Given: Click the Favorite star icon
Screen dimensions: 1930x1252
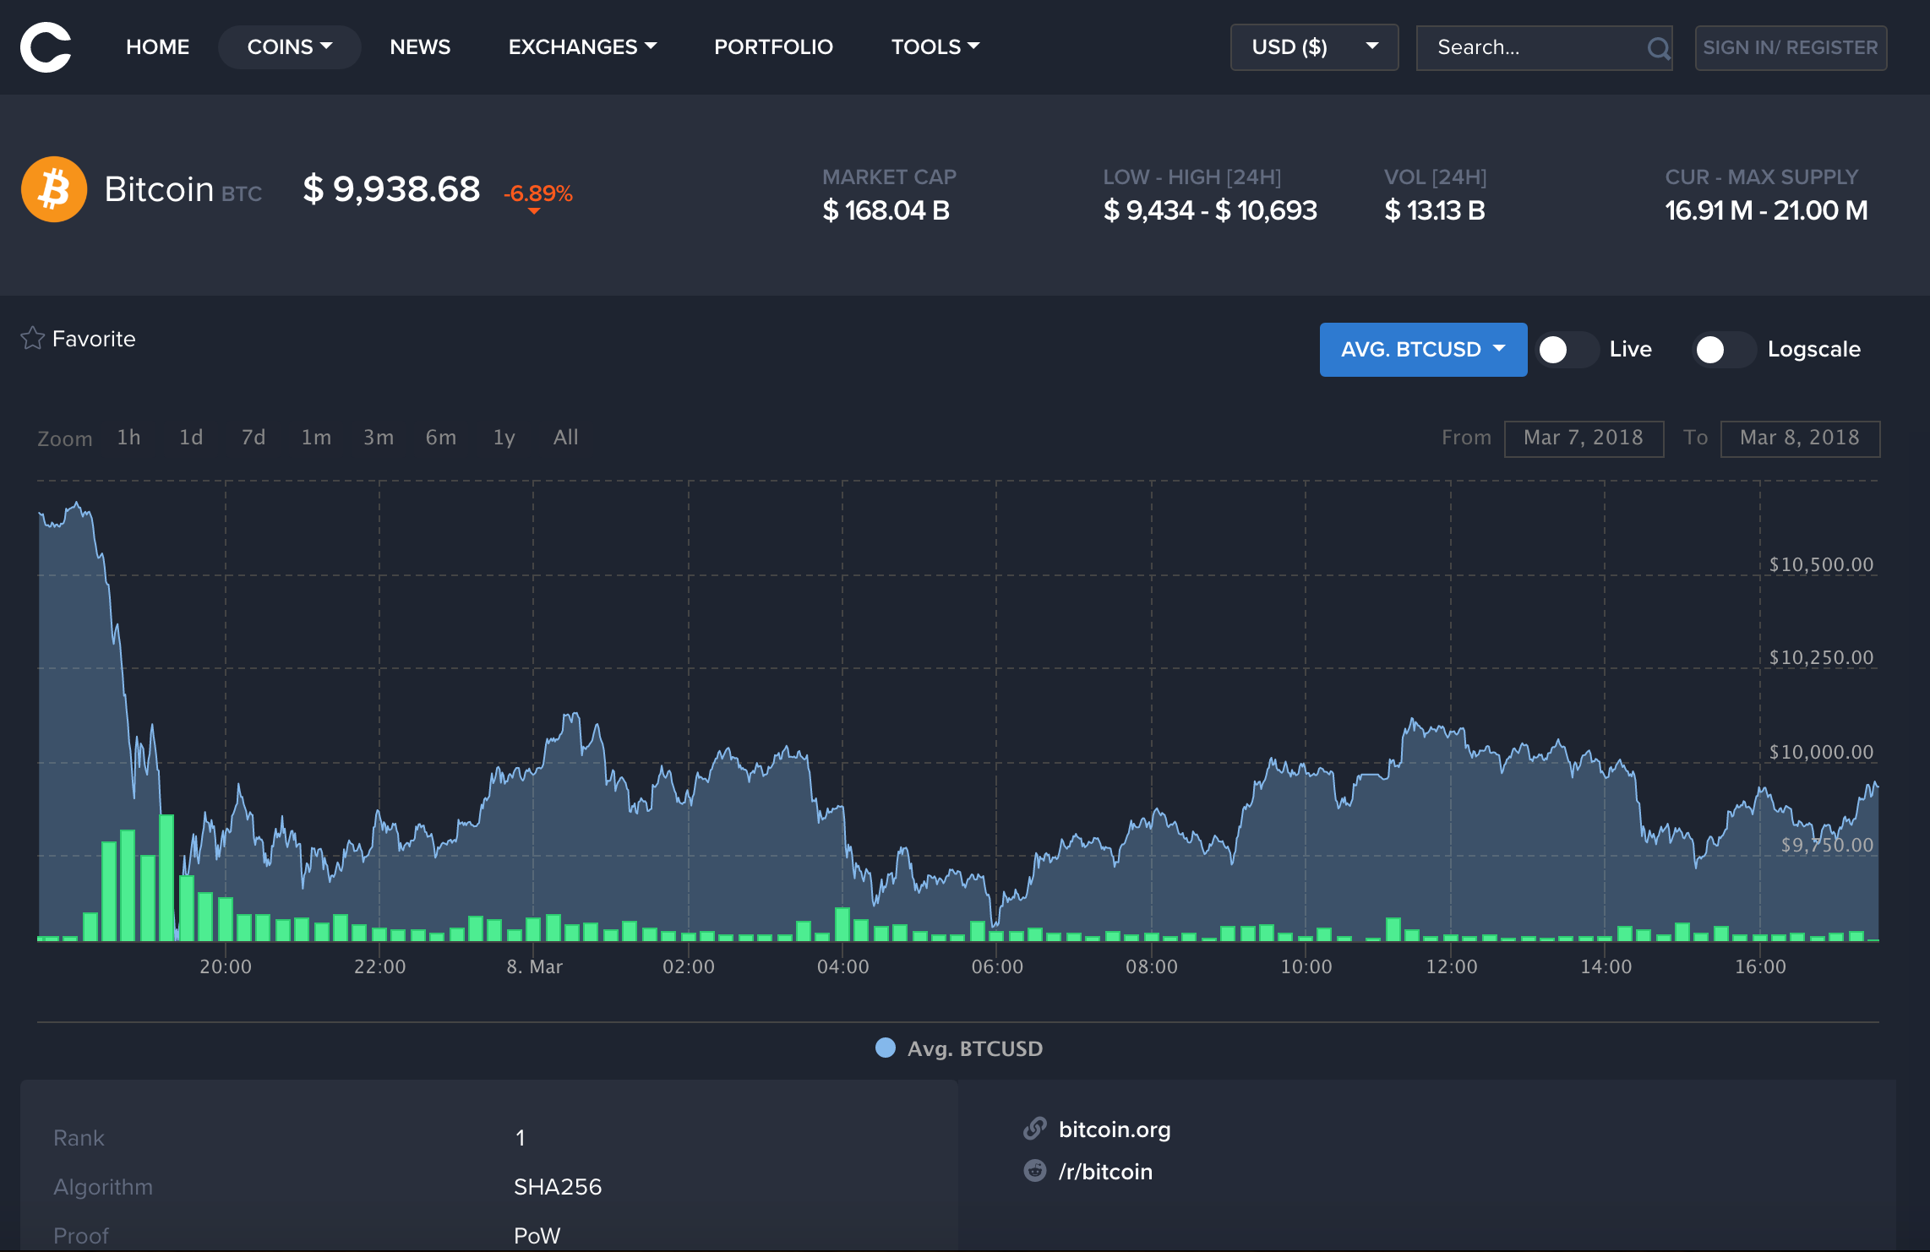Looking at the screenshot, I should coord(32,339).
